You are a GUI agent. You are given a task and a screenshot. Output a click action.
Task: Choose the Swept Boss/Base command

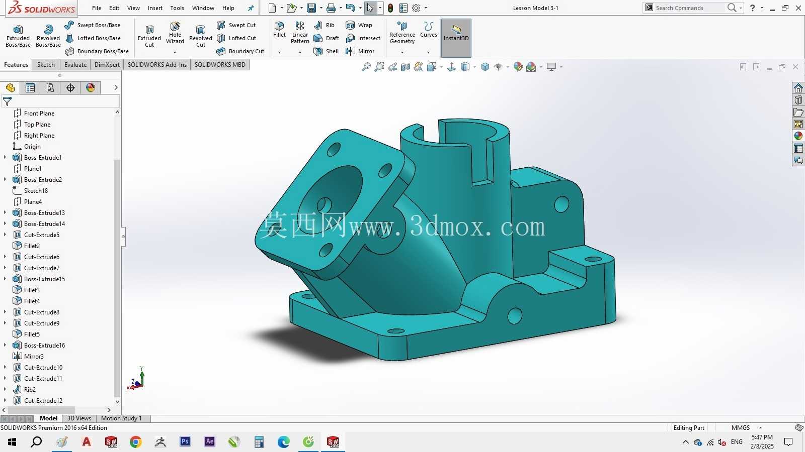coord(93,25)
